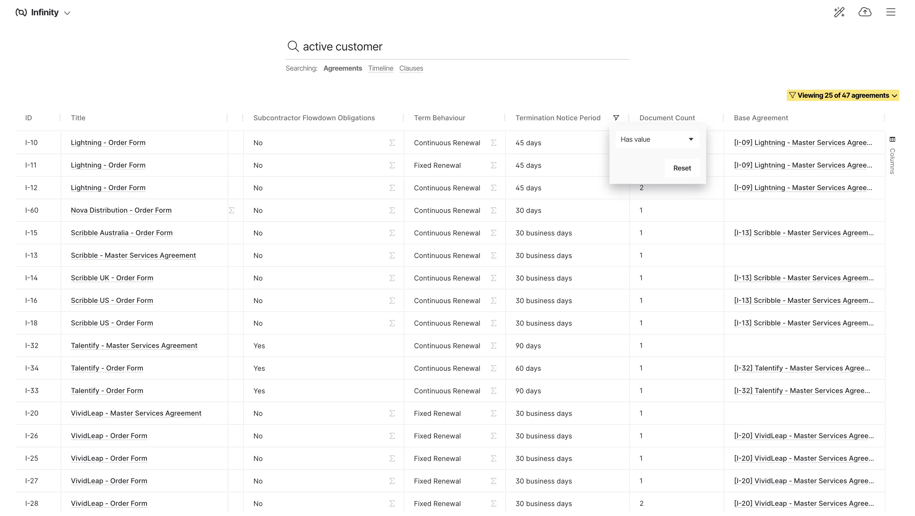Screen dimensions: 915x516
Task: Expand Viewing 25 of 47 agreements dropdown
Action: pyautogui.click(x=843, y=95)
